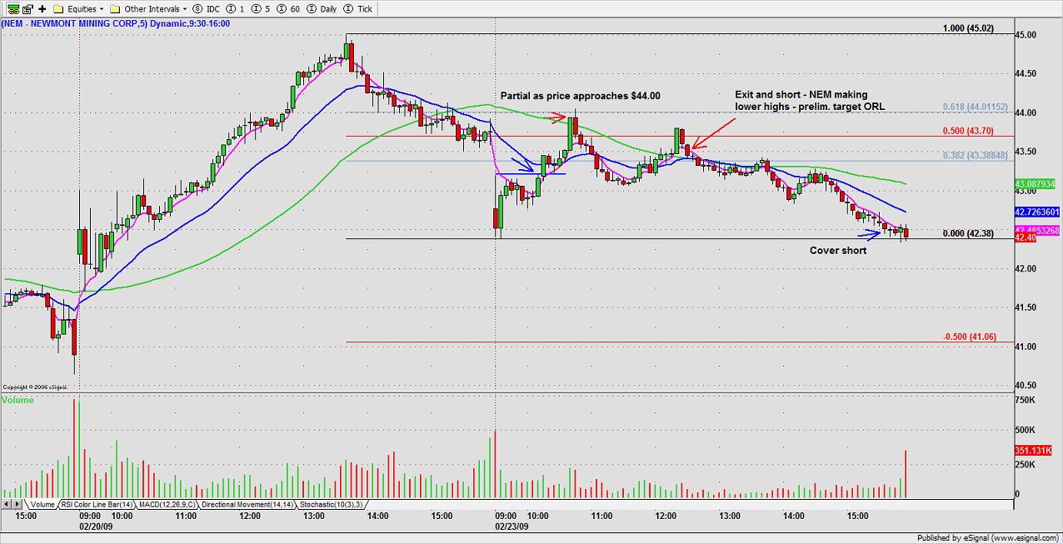Select the 5-minute interval button
This screenshot has height=544, width=1063.
[261, 8]
